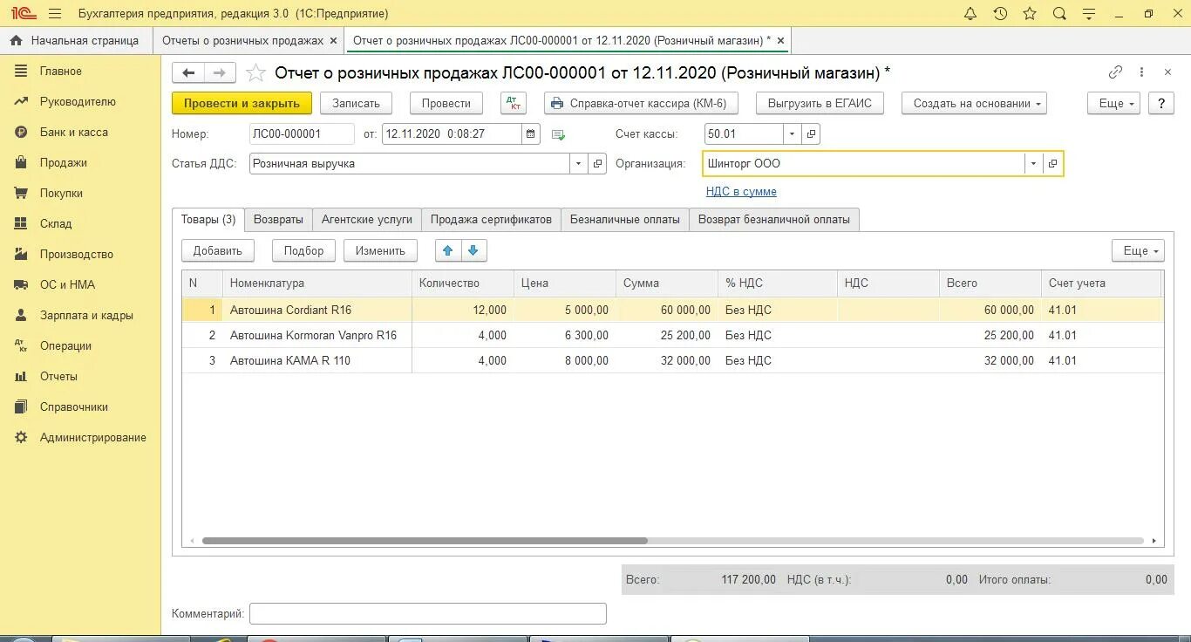Screen dimensions: 1191x642
Task: Open notifications bell icon
Action: (x=970, y=13)
